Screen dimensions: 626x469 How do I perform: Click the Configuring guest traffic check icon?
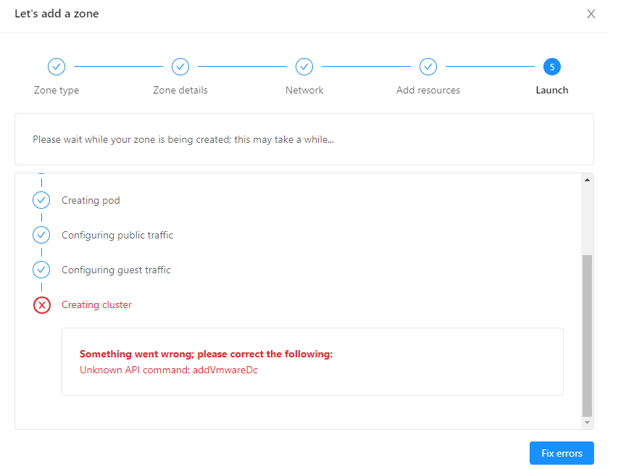pyautogui.click(x=41, y=269)
